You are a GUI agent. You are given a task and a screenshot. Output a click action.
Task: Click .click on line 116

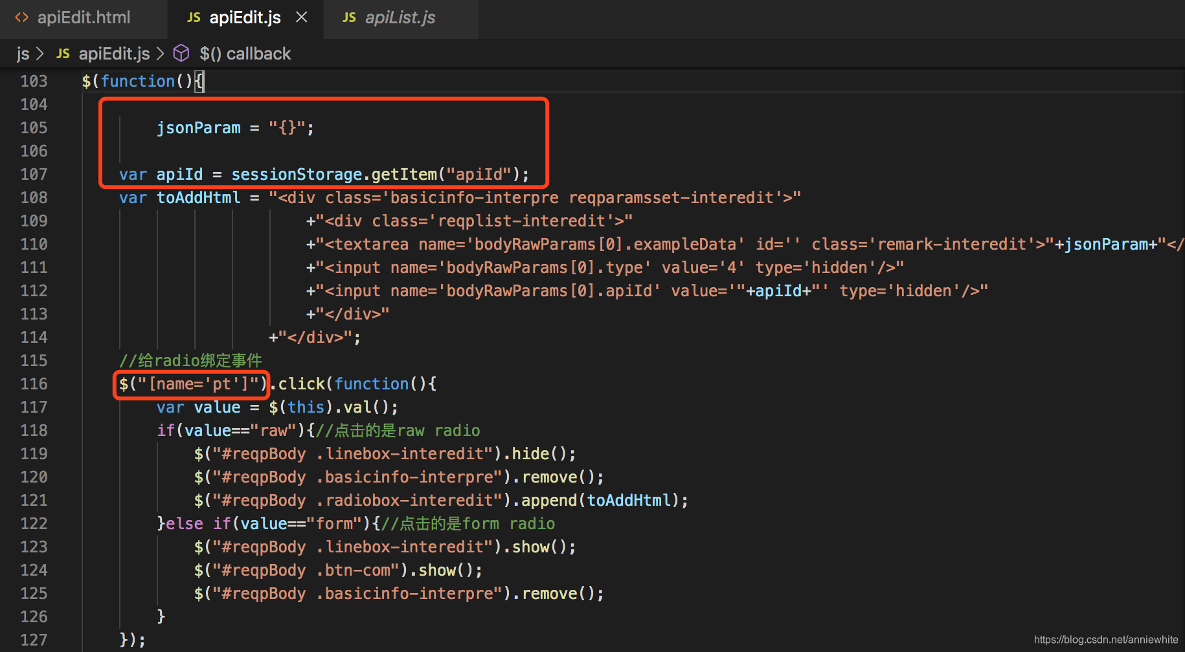click(297, 384)
